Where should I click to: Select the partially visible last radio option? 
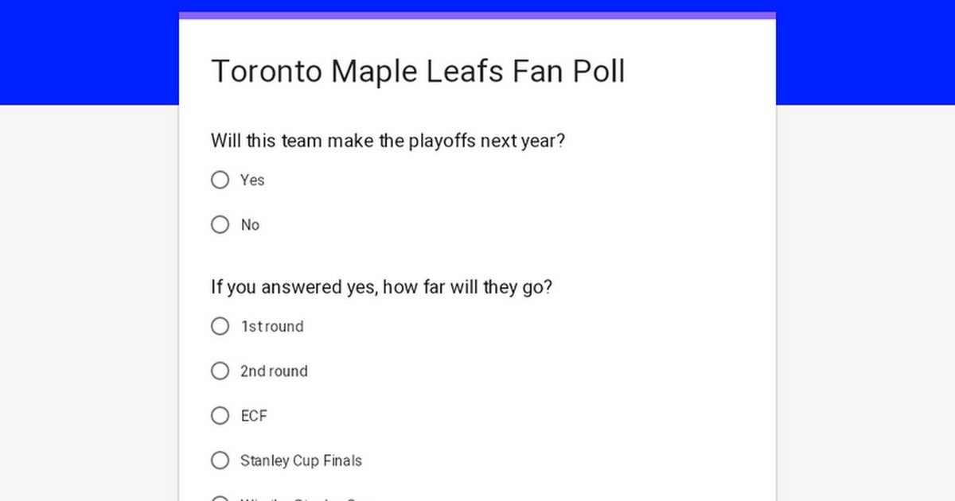coord(220,499)
